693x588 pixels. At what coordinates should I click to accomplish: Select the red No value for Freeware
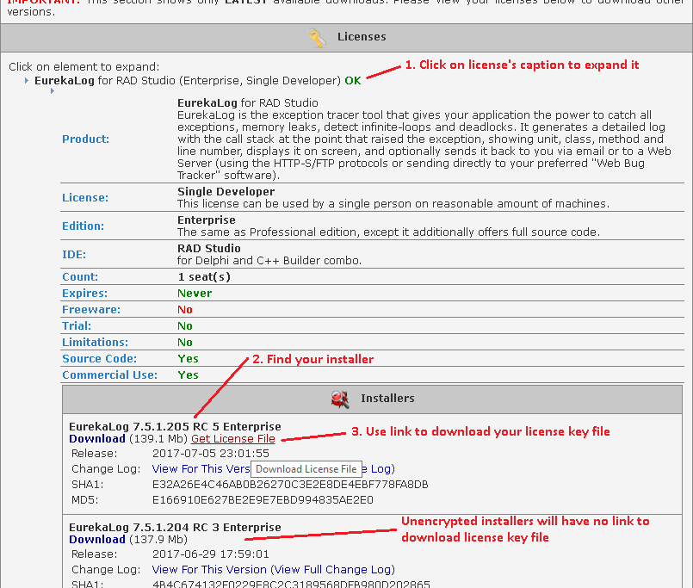pyautogui.click(x=185, y=309)
